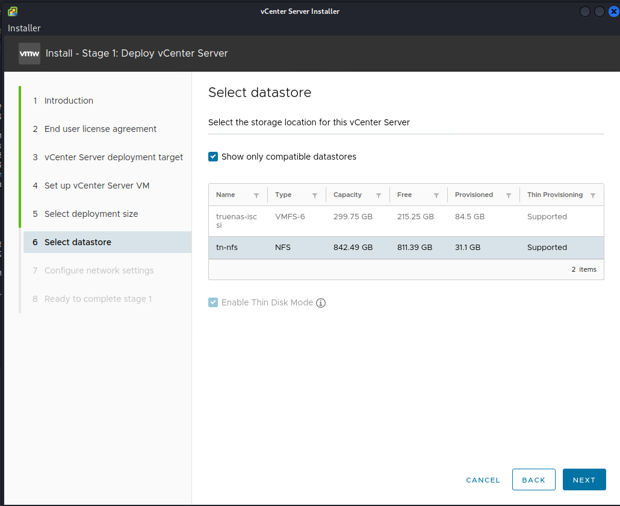Click the Type column filter icon
Image resolution: width=620 pixels, height=506 pixels.
[315, 195]
